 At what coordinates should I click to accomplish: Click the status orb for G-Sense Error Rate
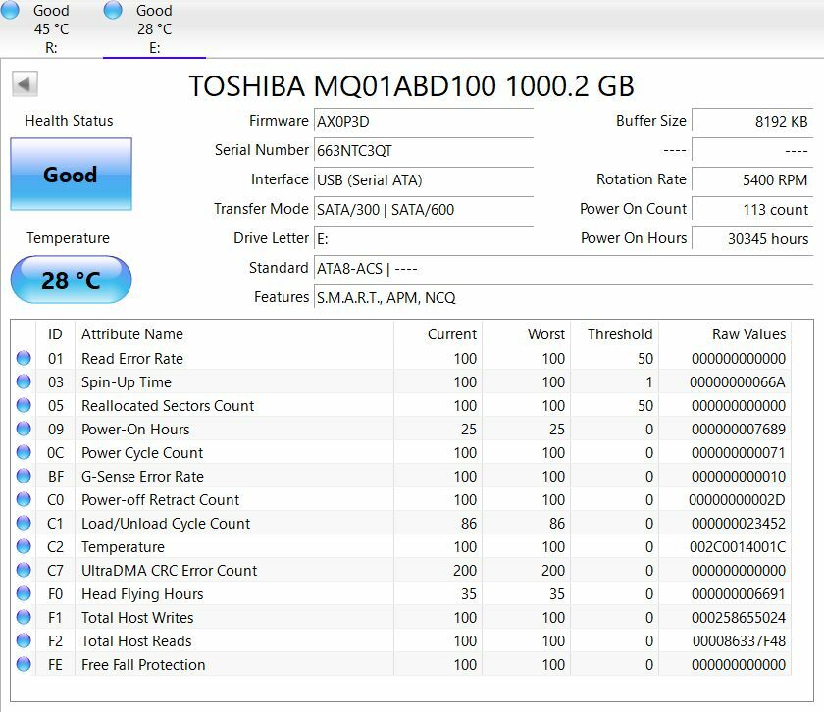[x=24, y=477]
